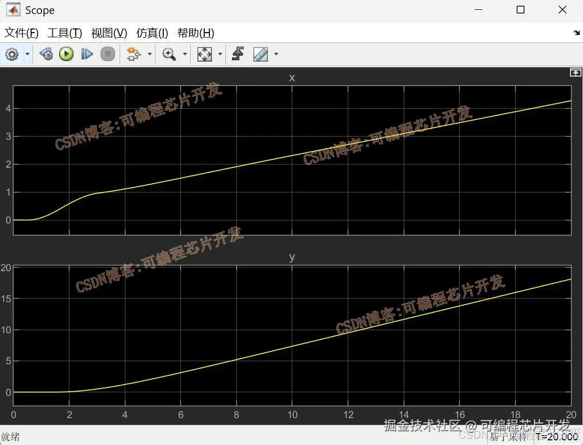Stop the simulation
The height and width of the screenshot is (445, 583).
tap(108, 54)
